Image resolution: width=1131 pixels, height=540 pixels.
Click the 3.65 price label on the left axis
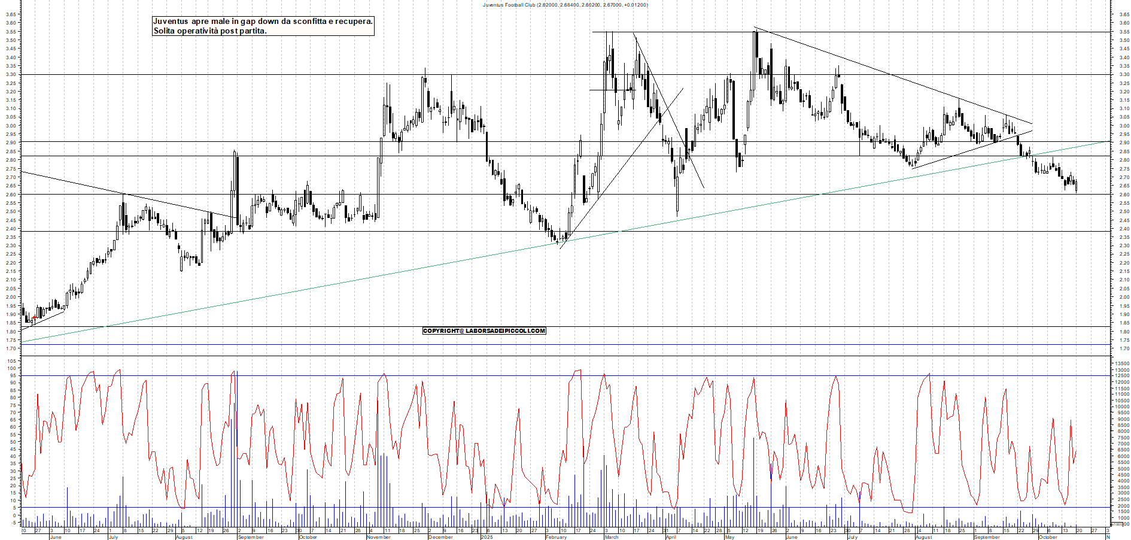(11, 15)
